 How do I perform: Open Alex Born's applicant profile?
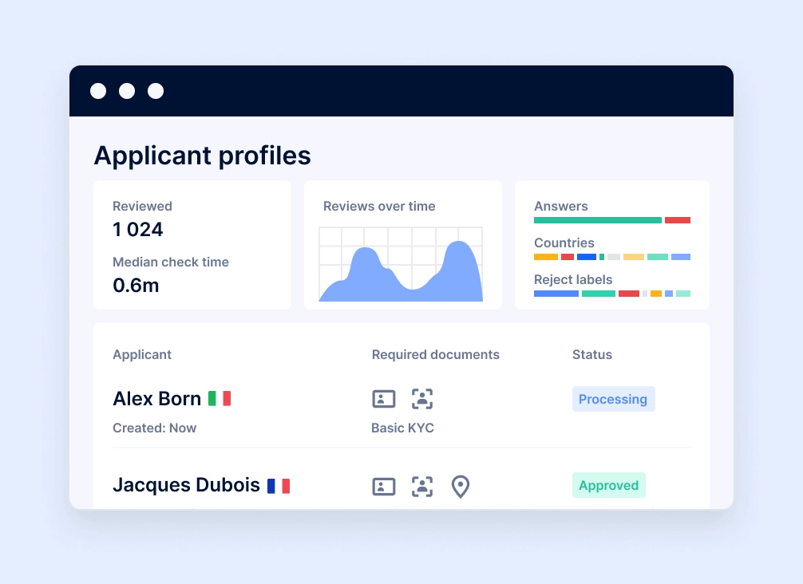click(x=157, y=398)
